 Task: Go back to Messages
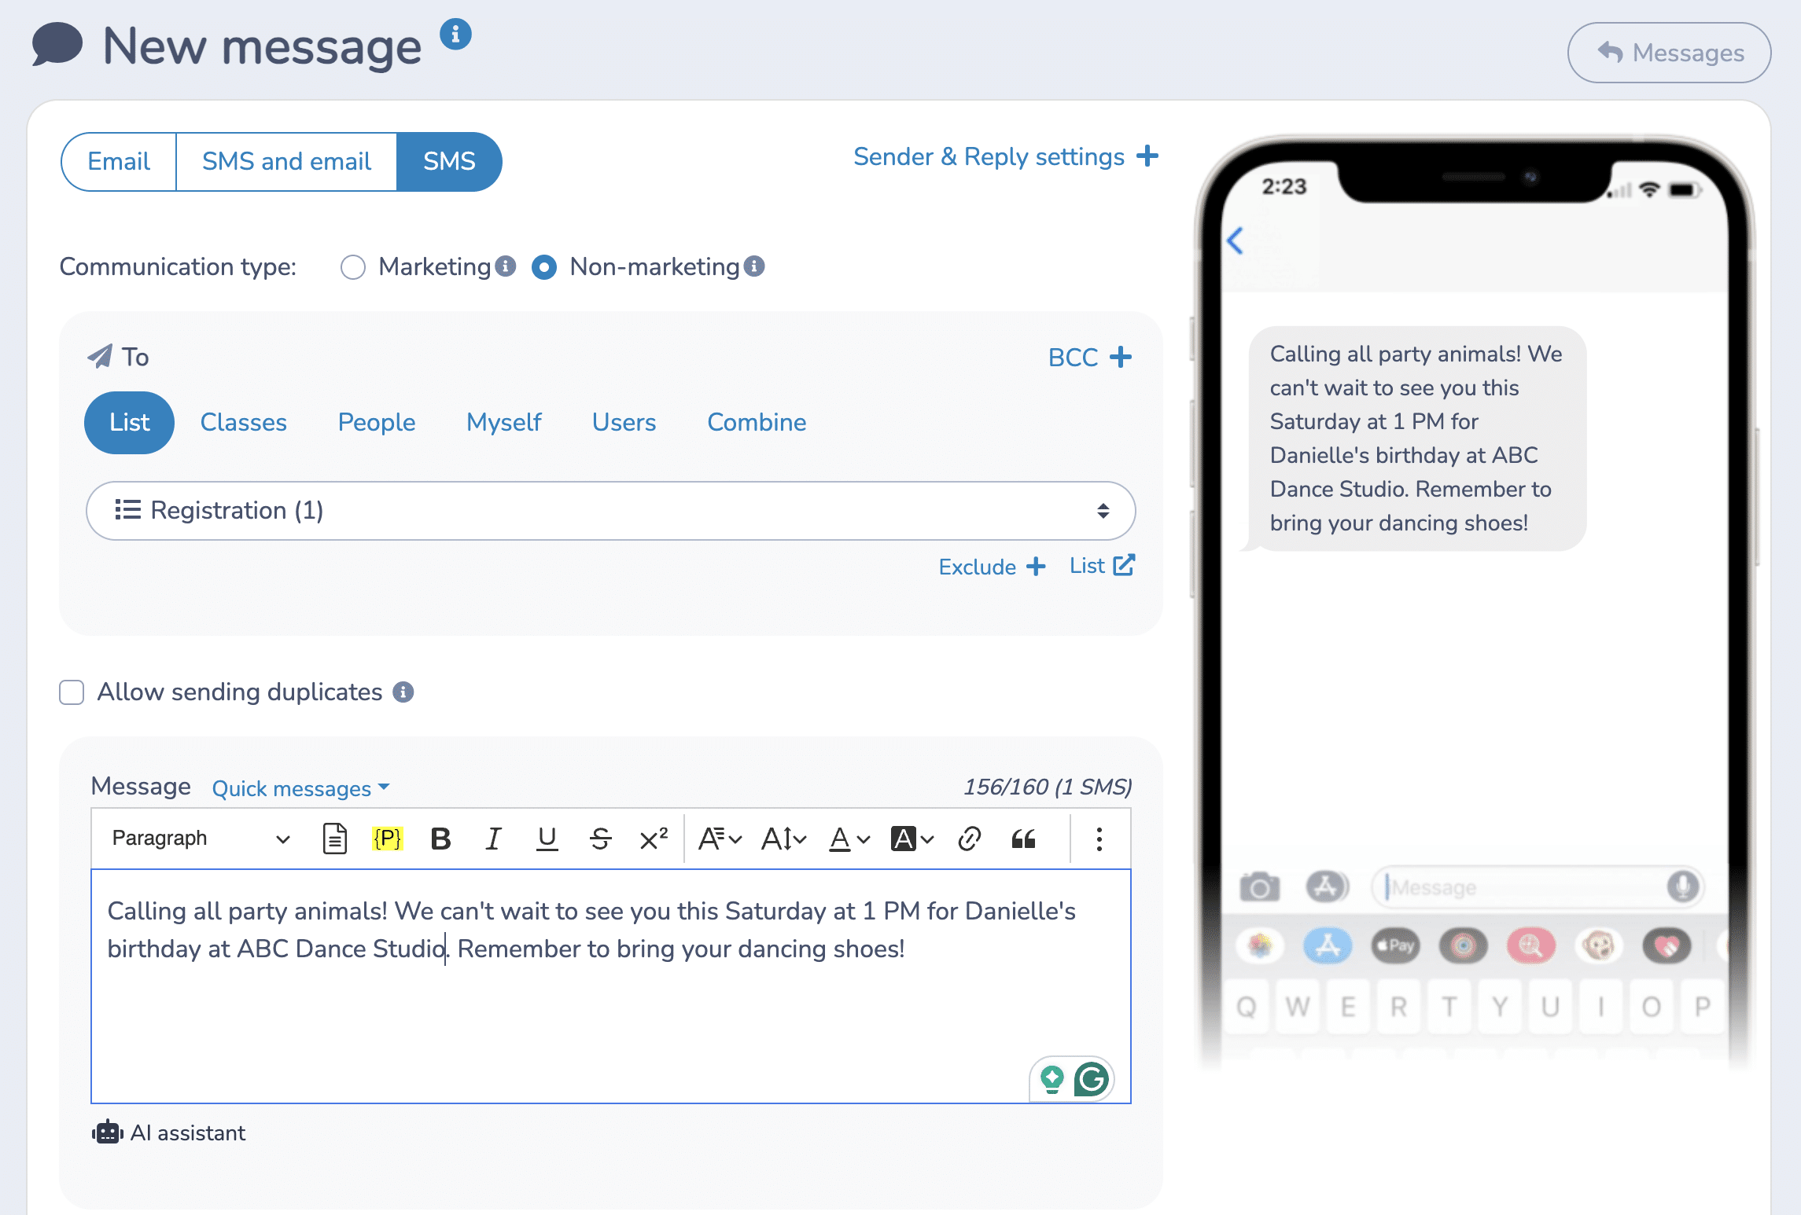point(1669,53)
